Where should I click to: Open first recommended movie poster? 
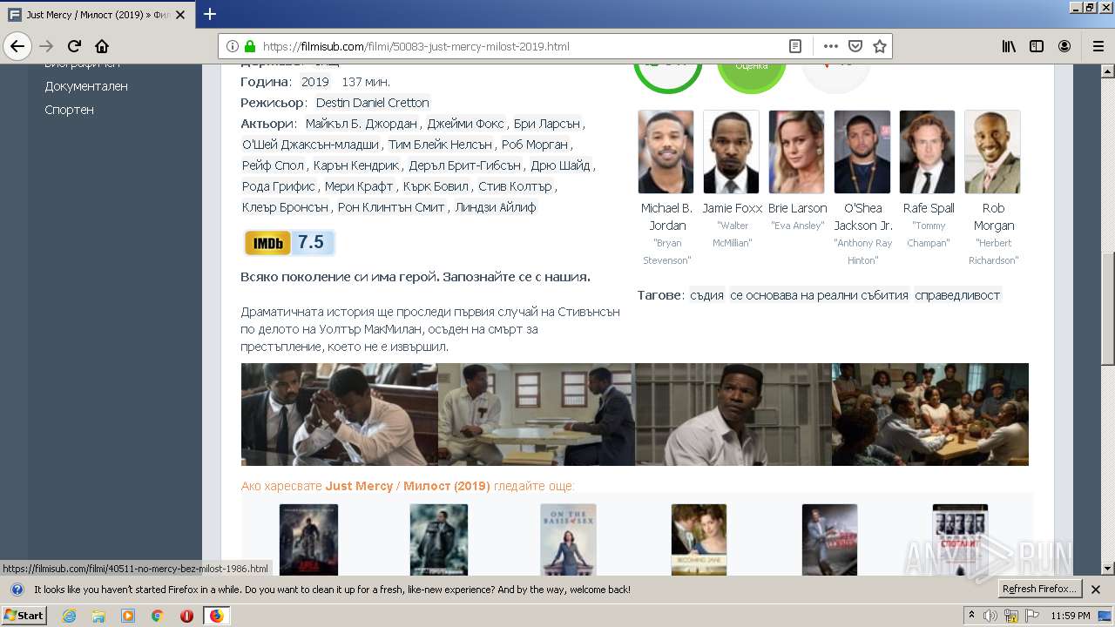pyautogui.click(x=308, y=540)
